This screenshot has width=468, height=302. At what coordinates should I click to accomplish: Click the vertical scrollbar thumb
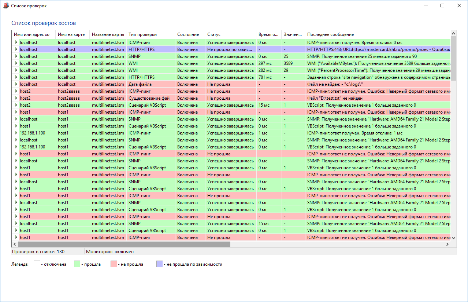pyautogui.click(x=454, y=59)
